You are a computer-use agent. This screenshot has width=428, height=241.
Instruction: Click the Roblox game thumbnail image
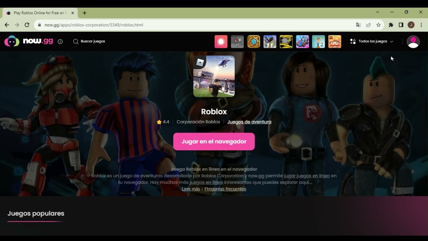pyautogui.click(x=214, y=76)
